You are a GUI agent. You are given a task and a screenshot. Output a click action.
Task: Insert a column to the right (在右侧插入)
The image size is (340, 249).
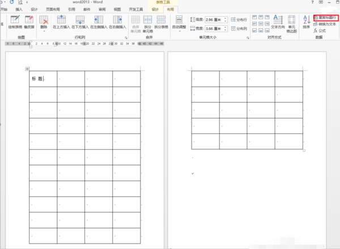[117, 22]
